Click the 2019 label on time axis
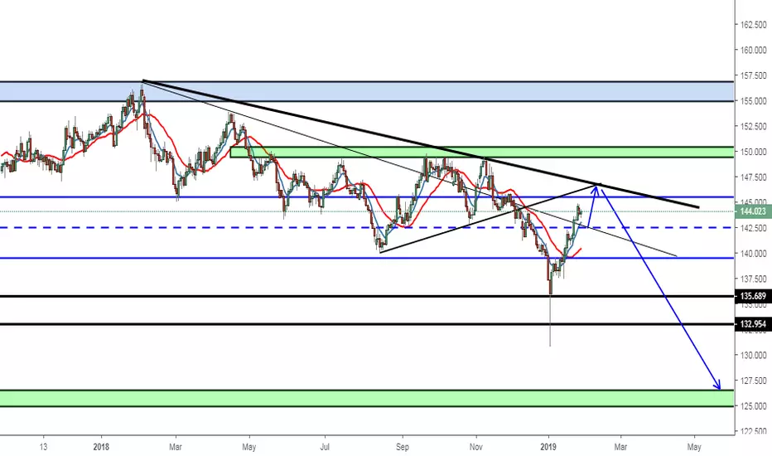 coord(548,447)
